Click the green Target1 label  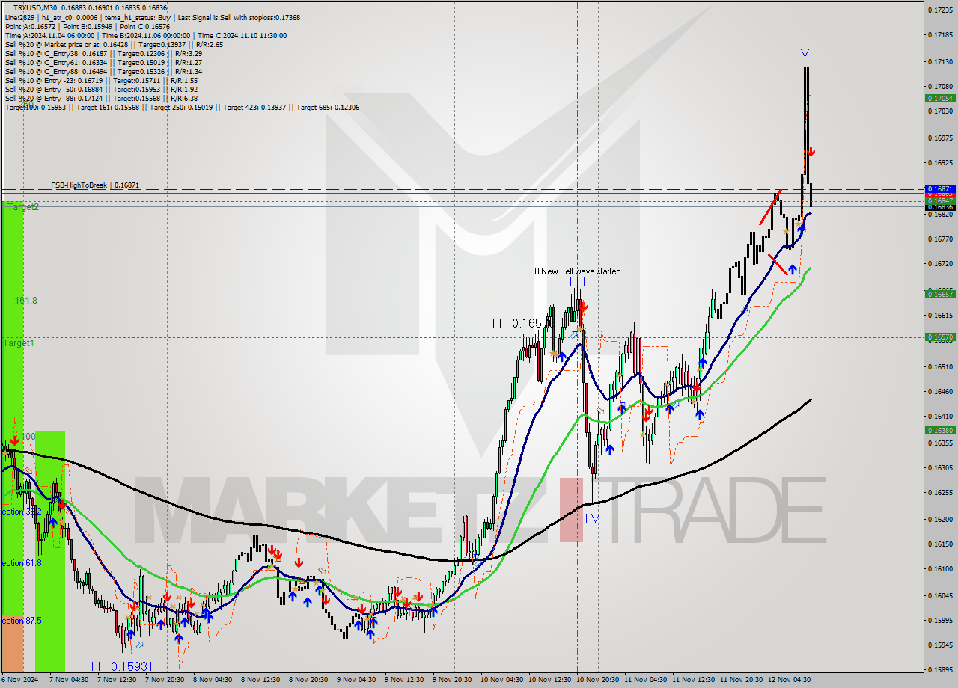click(x=19, y=343)
